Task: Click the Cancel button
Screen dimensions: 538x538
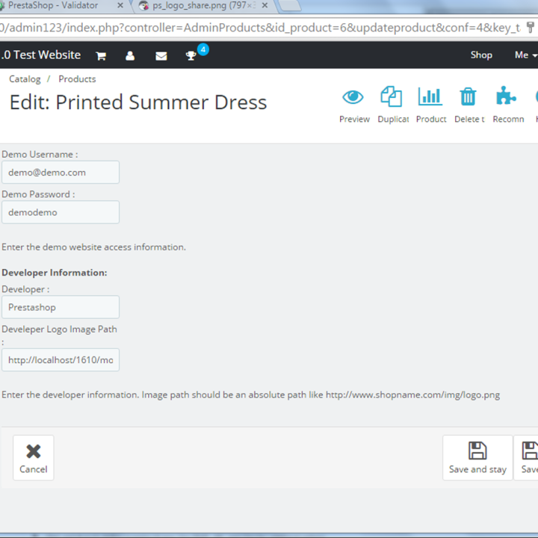Action: (x=34, y=458)
